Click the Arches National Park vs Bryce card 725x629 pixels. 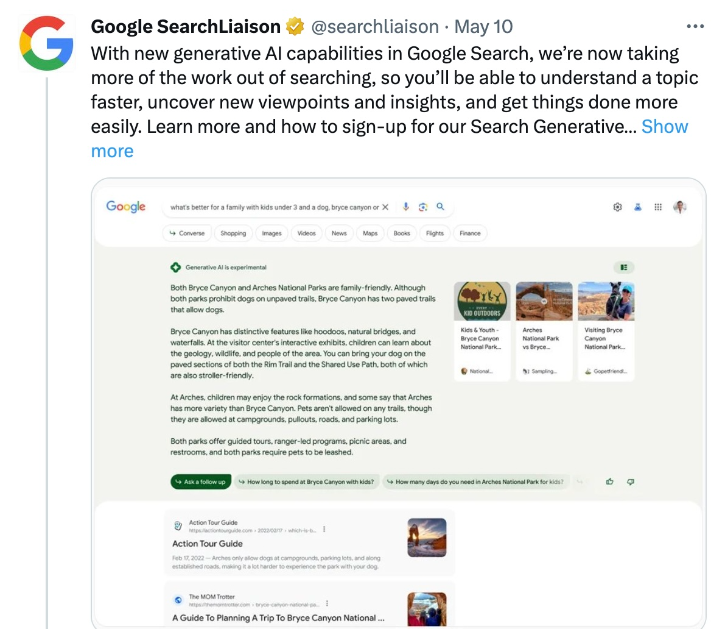click(x=544, y=329)
